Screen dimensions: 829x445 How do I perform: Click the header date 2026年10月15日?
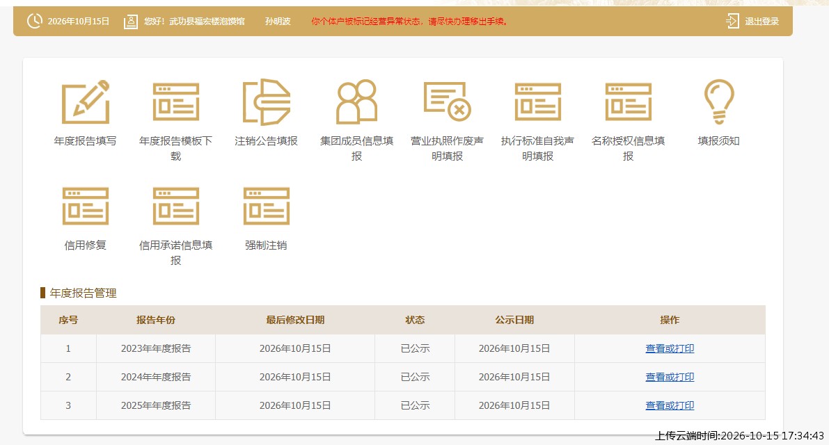click(78, 22)
